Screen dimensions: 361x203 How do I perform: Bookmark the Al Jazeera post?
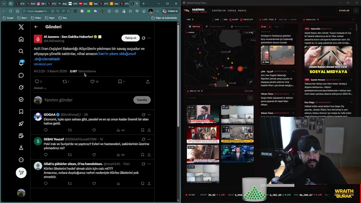pos(120,81)
